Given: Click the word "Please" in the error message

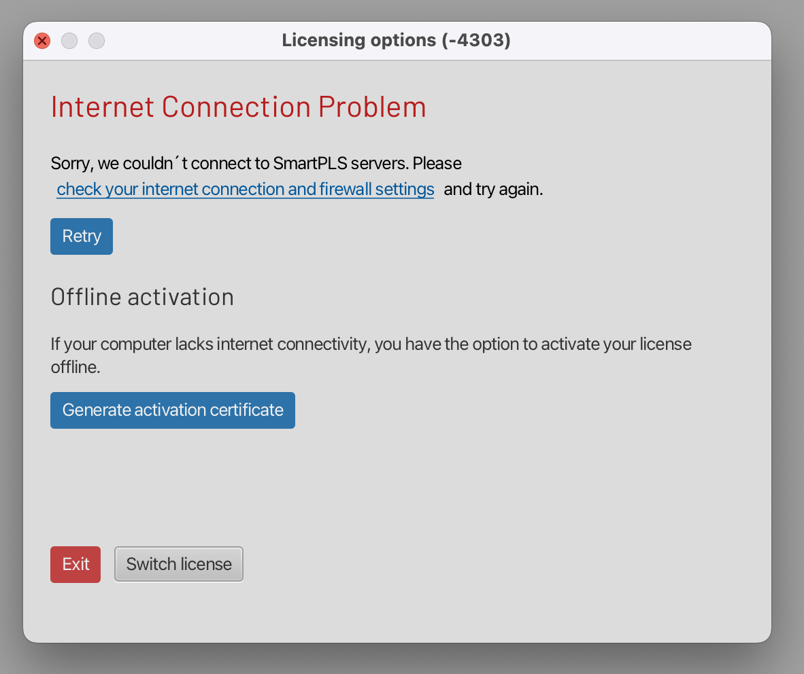Looking at the screenshot, I should pyautogui.click(x=437, y=164).
